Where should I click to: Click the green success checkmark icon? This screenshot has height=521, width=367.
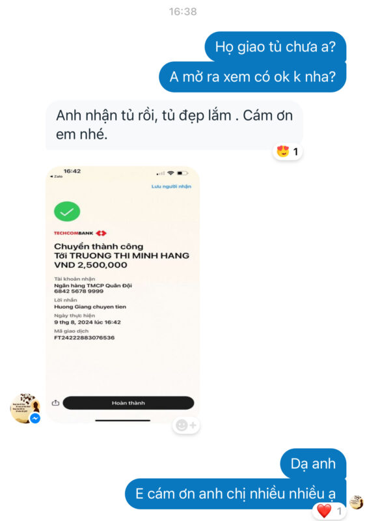(x=67, y=211)
